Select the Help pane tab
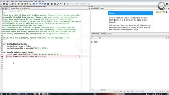Image resolution: width=169 pixels, height=95 pixels. pyautogui.click(x=110, y=34)
